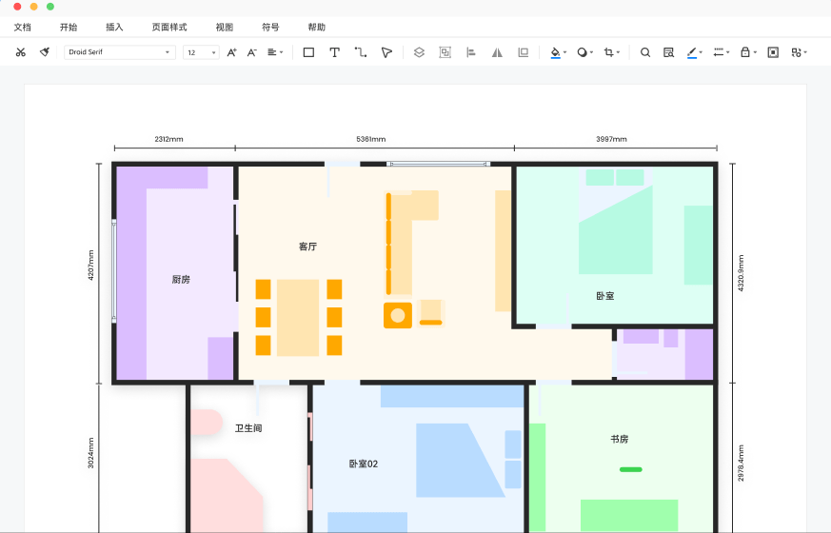The image size is (831, 533).
Task: Open the Droid Serif font dropdown
Action: [x=120, y=52]
